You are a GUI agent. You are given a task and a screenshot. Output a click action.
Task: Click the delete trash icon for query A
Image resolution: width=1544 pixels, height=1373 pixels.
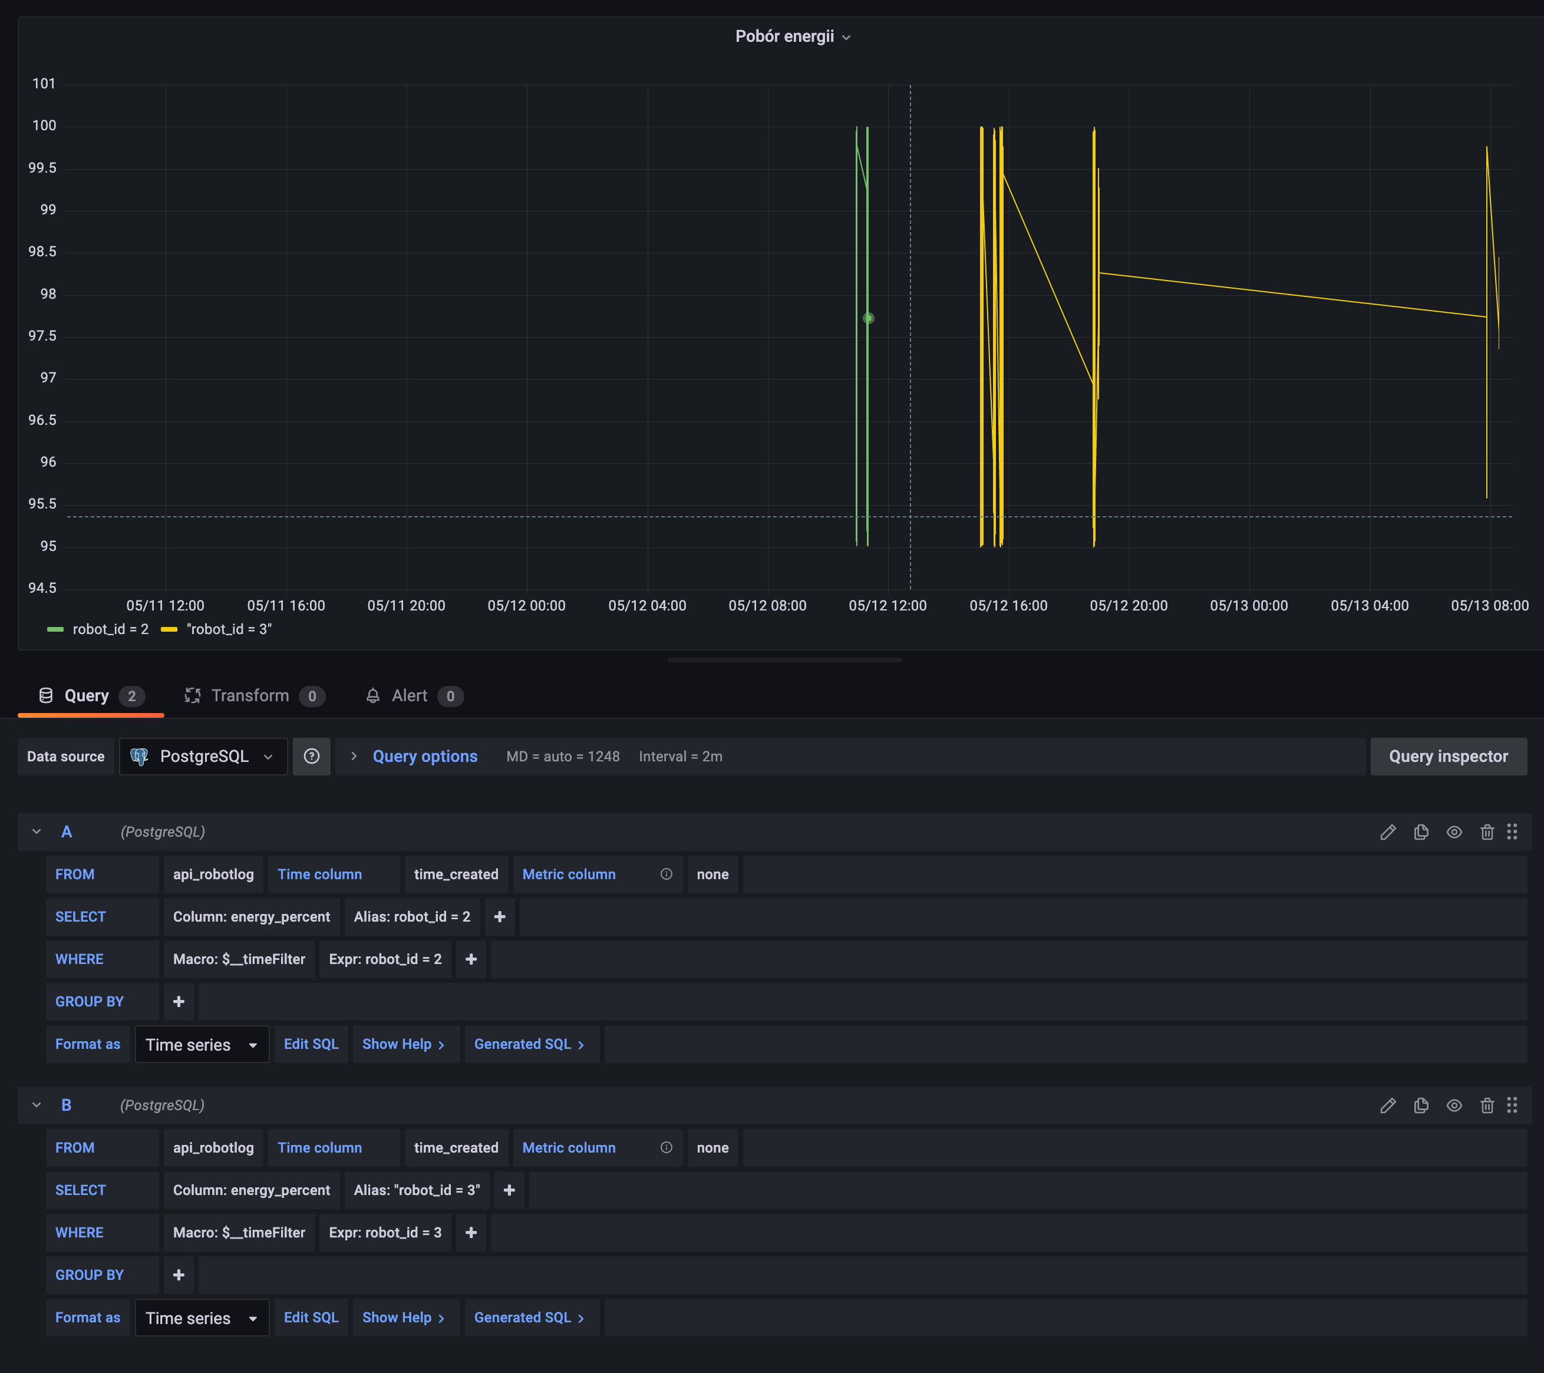click(1487, 831)
